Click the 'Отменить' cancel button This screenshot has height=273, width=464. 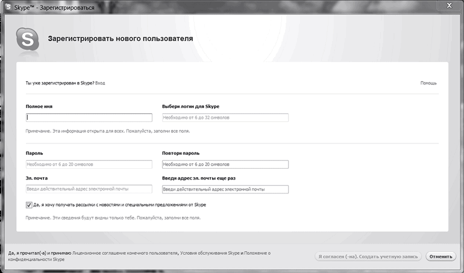(x=440, y=256)
